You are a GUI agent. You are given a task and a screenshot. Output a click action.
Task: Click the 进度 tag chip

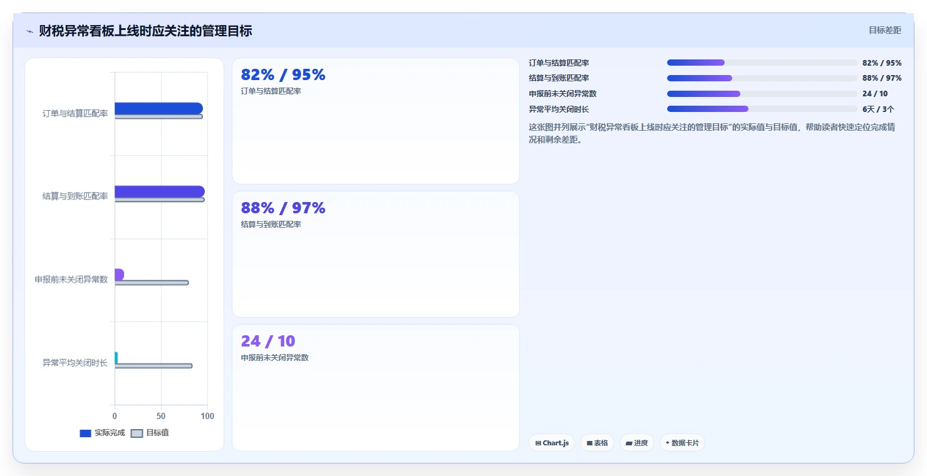click(x=636, y=443)
